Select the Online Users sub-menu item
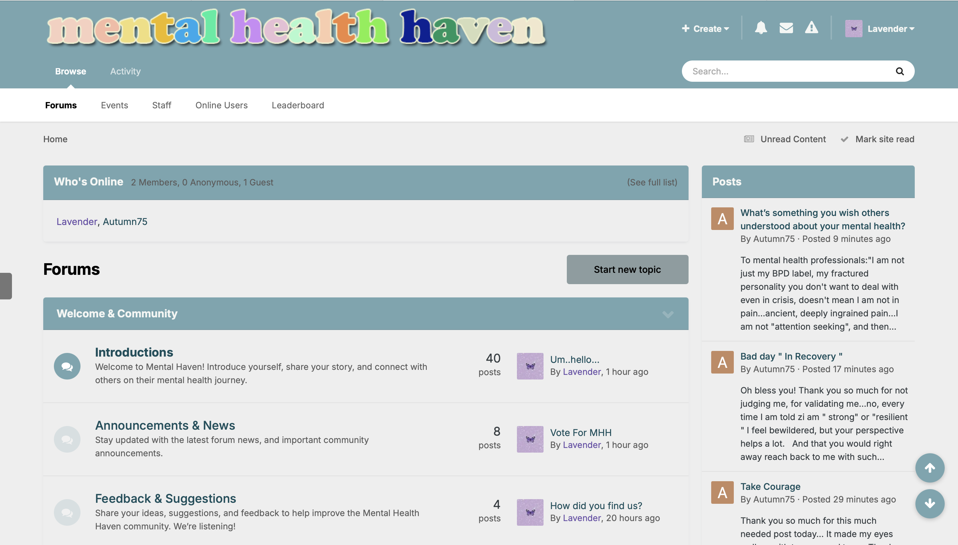 pos(222,105)
